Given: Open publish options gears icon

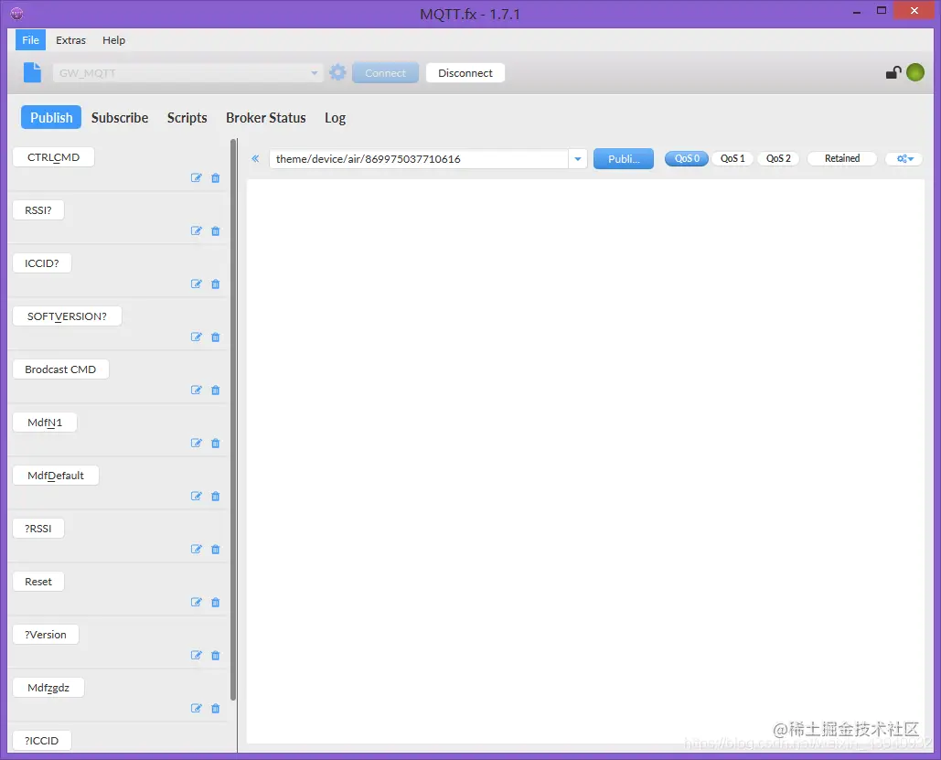Looking at the screenshot, I should coord(904,158).
